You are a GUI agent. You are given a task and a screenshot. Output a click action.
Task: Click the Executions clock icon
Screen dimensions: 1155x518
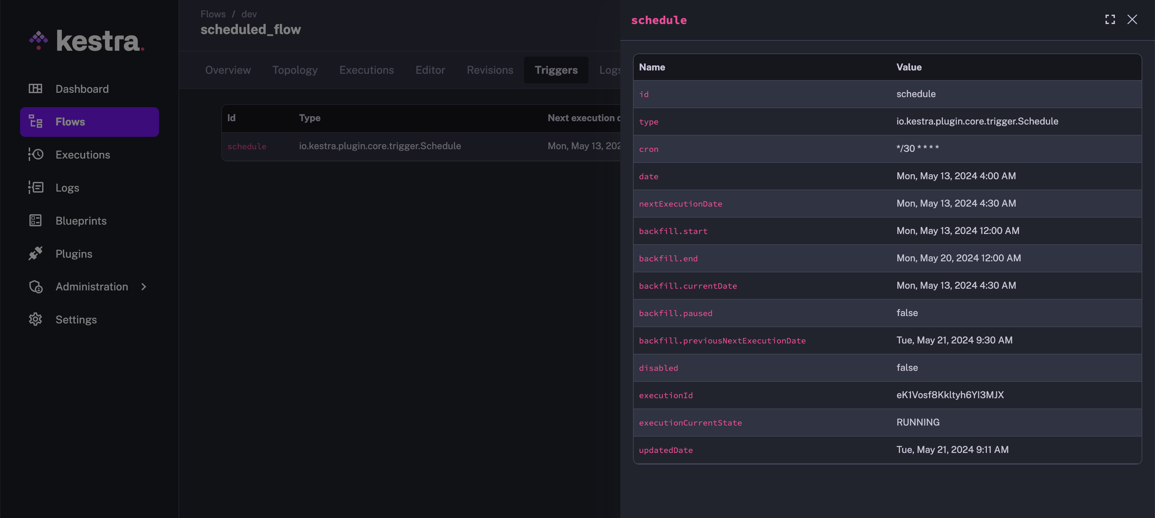pyautogui.click(x=35, y=155)
